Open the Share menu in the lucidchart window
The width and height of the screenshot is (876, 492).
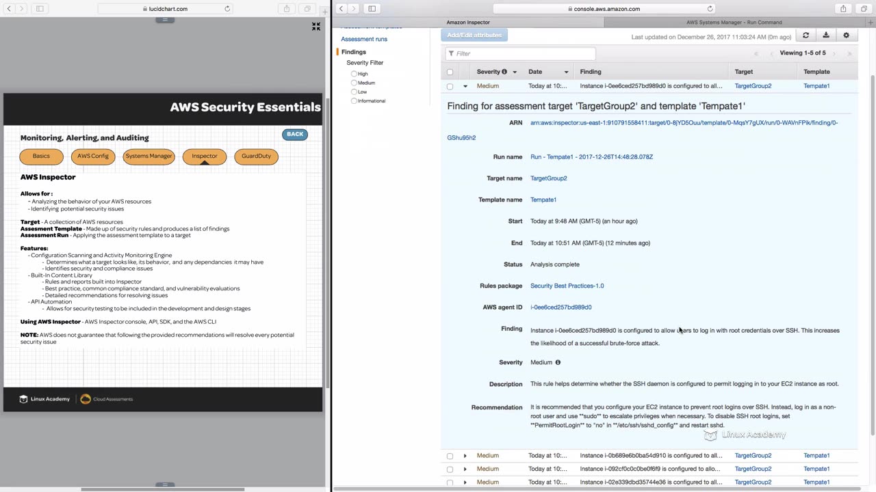[x=287, y=9]
